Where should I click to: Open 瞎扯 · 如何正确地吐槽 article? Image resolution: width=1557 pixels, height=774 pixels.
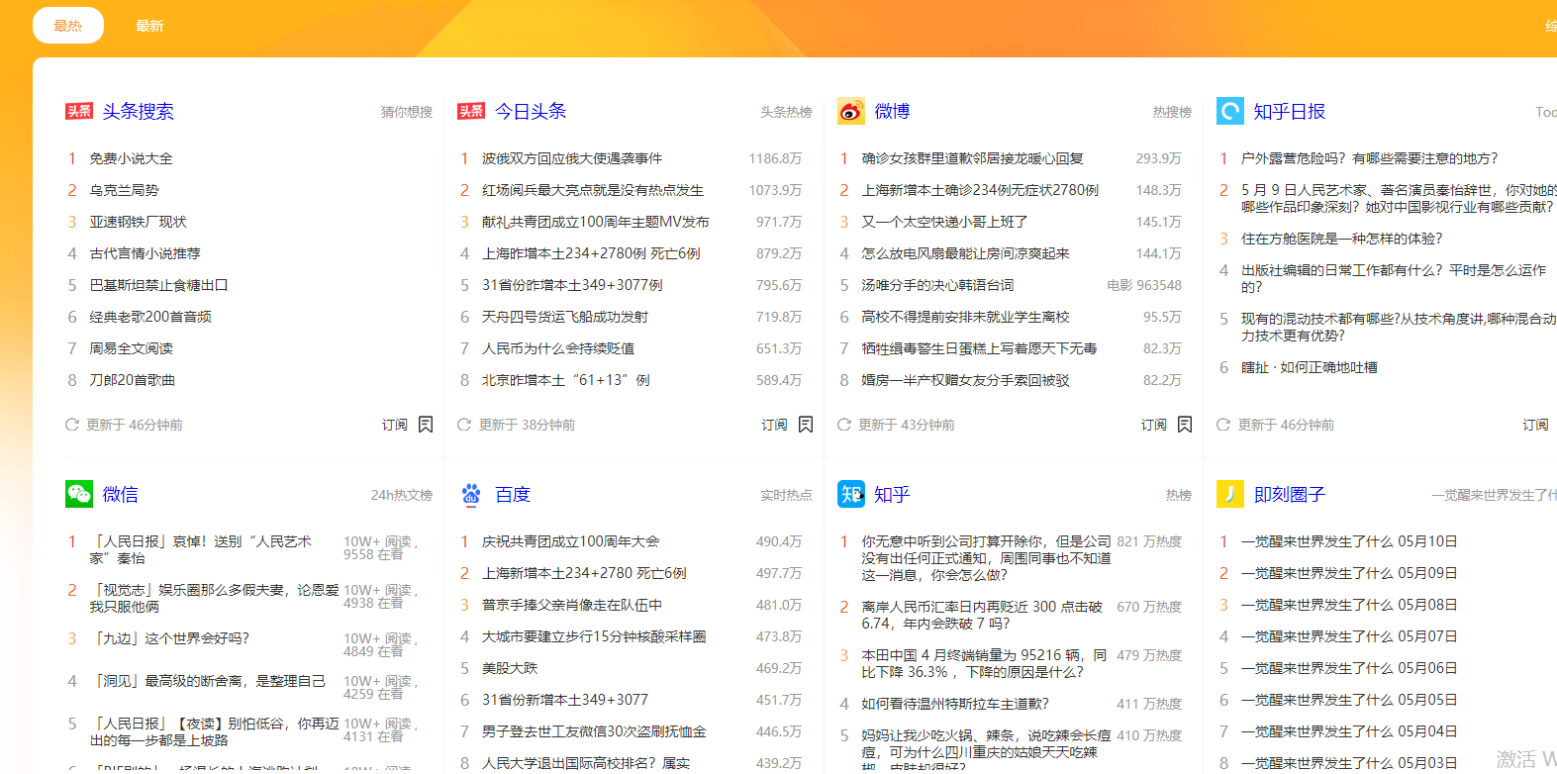click(x=1310, y=367)
